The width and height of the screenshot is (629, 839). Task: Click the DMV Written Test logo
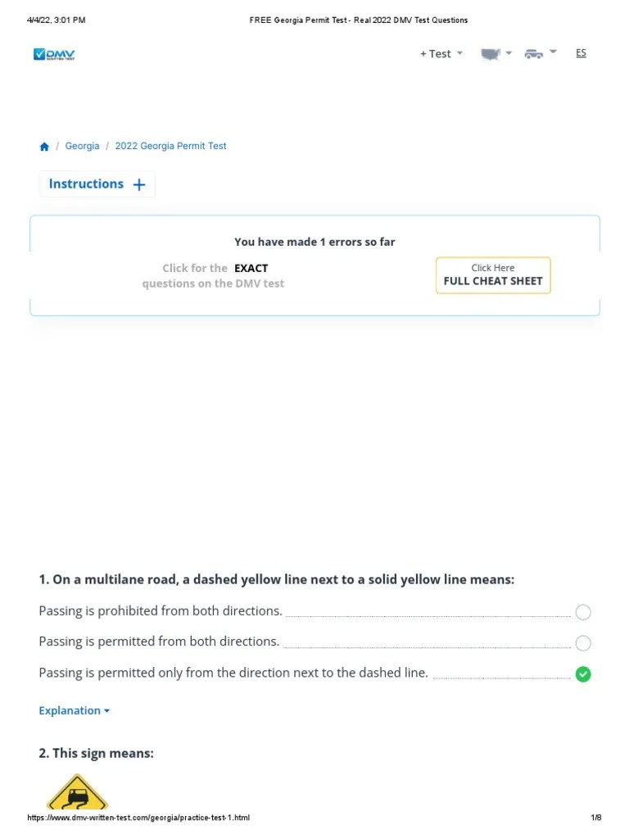[x=54, y=54]
